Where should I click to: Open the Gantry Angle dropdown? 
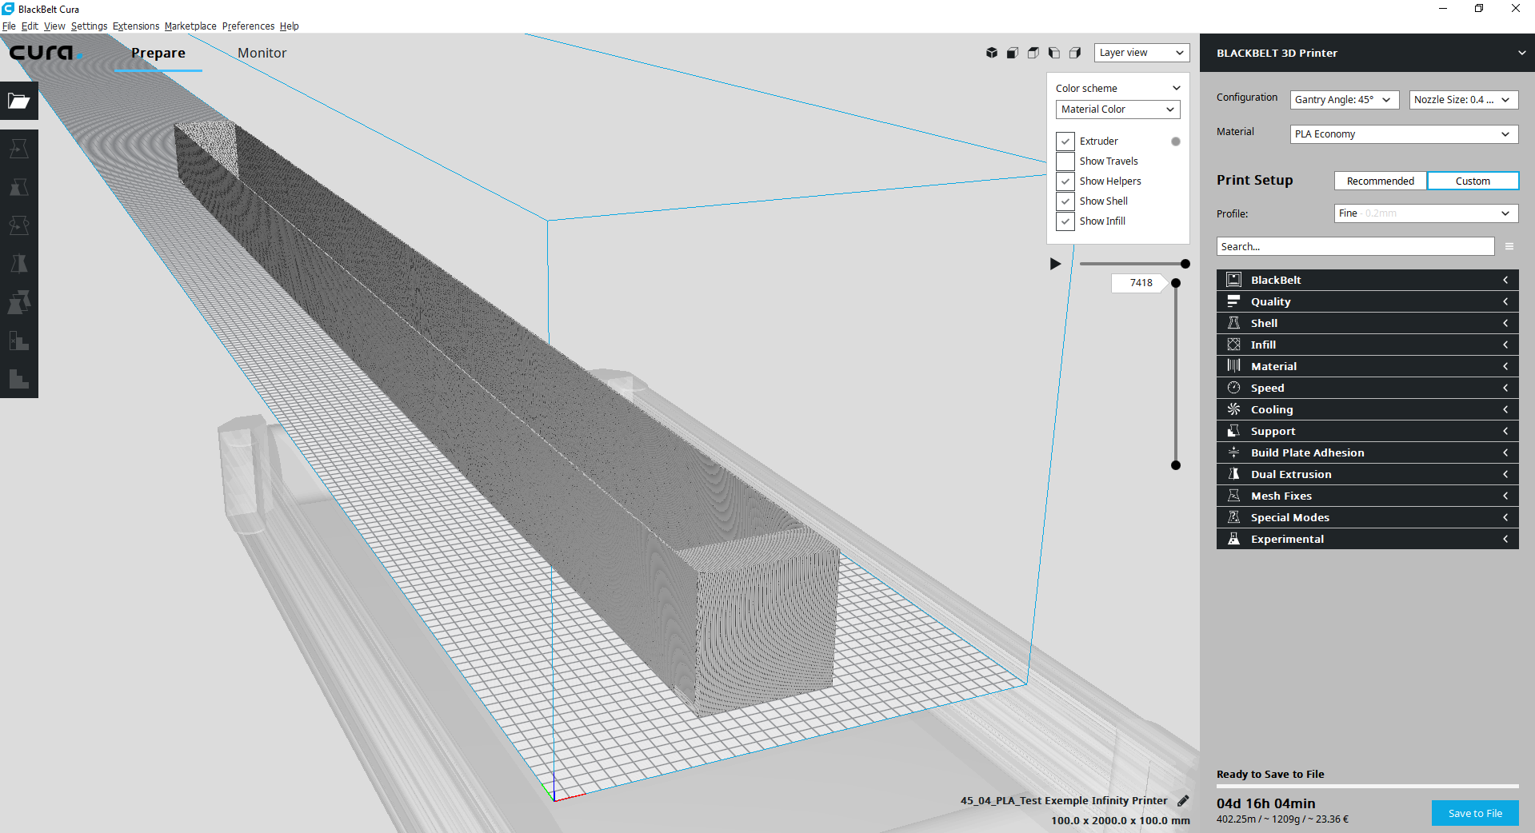pos(1345,100)
